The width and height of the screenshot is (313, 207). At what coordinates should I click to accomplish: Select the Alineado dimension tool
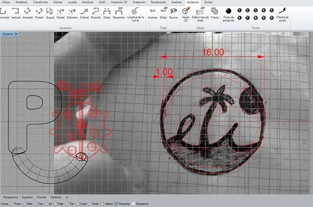[x=27, y=12]
